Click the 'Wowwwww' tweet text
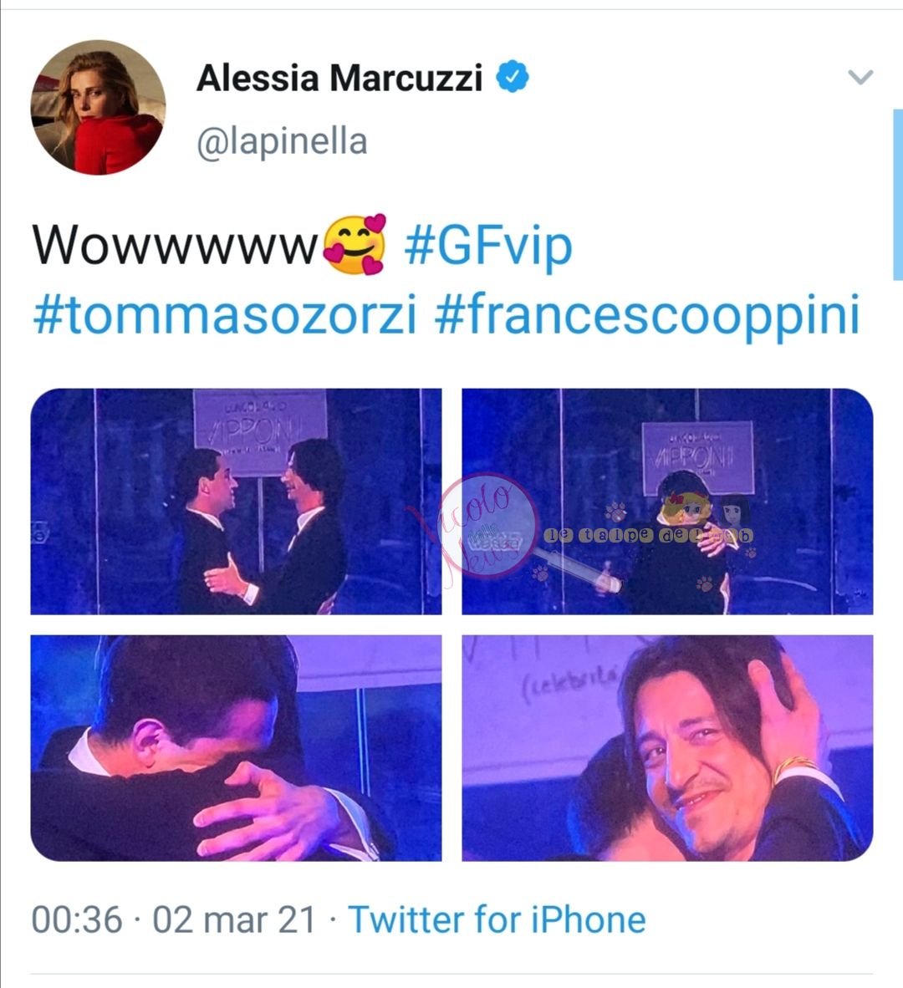The width and height of the screenshot is (903, 988). point(176,245)
